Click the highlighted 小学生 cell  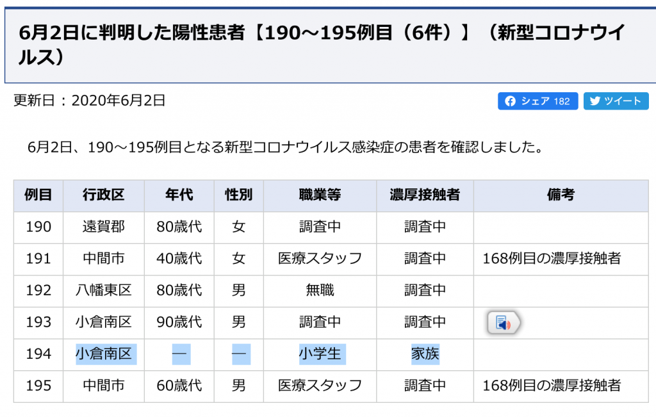point(320,354)
